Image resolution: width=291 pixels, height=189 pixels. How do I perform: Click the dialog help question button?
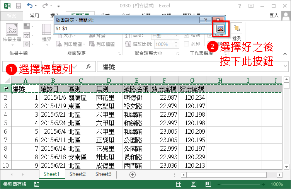[205, 20]
